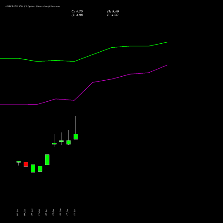Viewport: 223px width, 223px height.
Task: Click the small green candle for 08 Jun
Action: click(x=19, y=162)
